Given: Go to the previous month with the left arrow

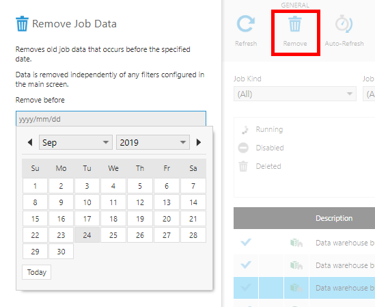Looking at the screenshot, I should (x=30, y=142).
